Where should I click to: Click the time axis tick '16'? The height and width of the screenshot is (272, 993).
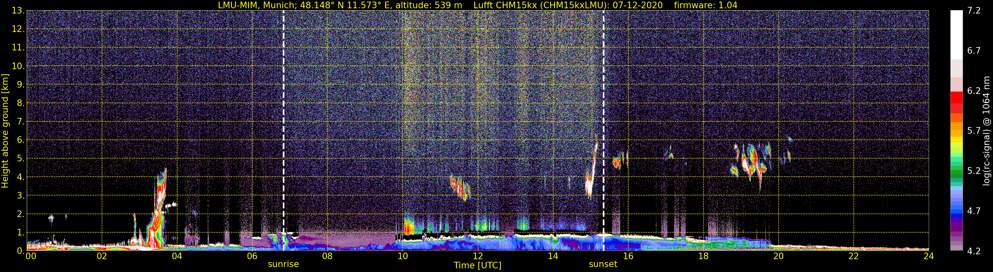click(x=628, y=256)
